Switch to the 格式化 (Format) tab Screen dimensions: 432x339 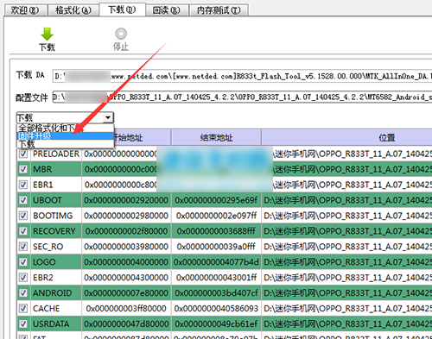point(73,10)
